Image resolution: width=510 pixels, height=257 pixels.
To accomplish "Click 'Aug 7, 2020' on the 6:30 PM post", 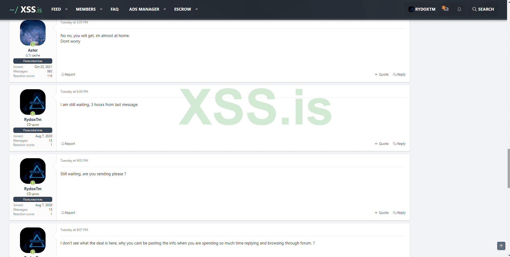I will tap(44, 136).
